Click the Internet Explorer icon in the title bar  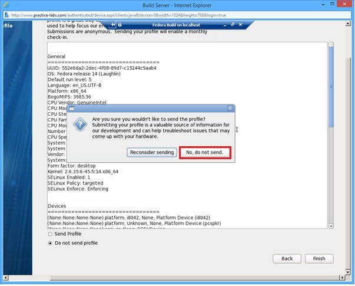tap(5, 4)
